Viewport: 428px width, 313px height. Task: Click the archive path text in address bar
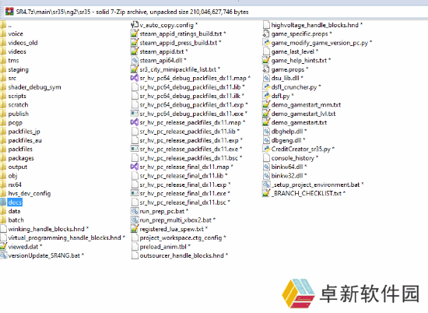(132, 12)
